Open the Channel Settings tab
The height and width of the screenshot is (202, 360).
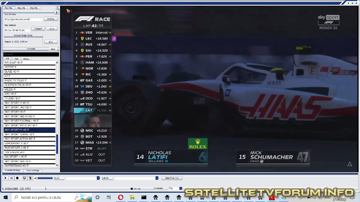pos(13,170)
